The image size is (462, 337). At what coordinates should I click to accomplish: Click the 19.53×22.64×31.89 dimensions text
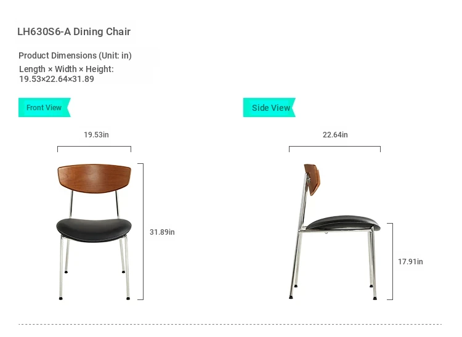(57, 79)
